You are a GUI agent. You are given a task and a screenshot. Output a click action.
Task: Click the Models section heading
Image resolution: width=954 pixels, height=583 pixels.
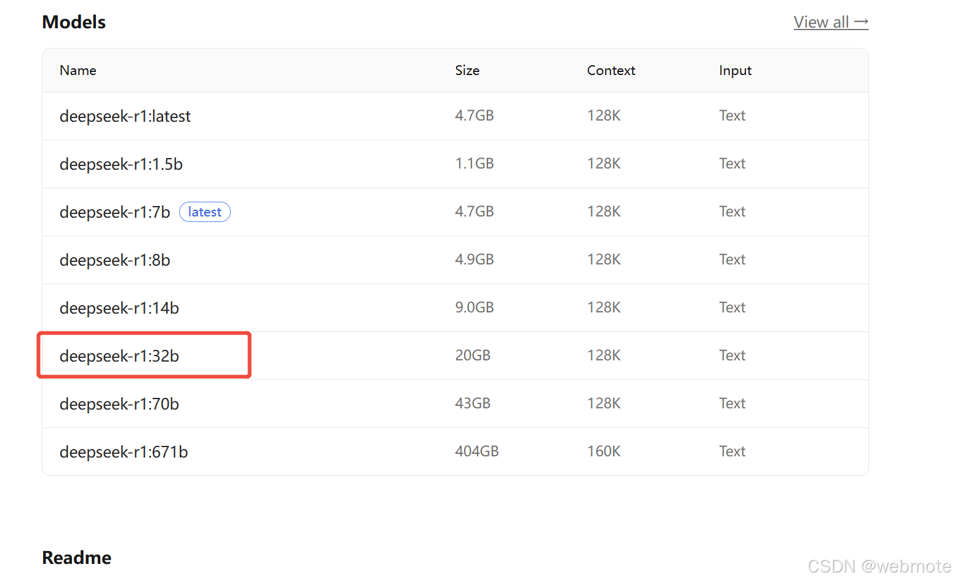pos(74,22)
